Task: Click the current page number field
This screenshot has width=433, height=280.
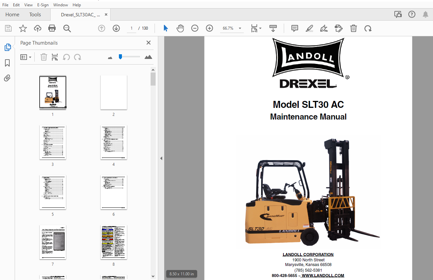Action: coord(132,28)
